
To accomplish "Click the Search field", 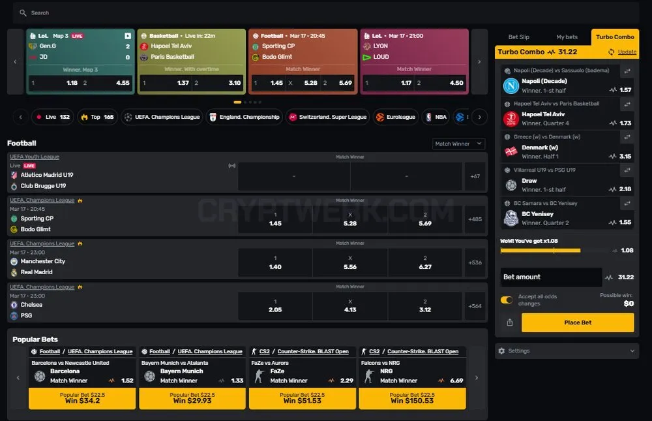I will click(x=326, y=13).
